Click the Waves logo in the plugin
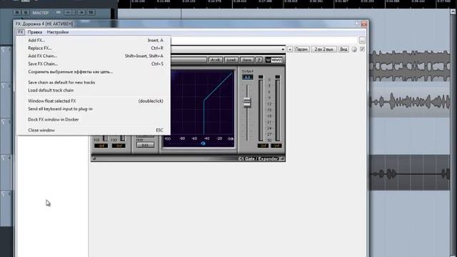The height and width of the screenshot is (257, 457). 273,60
